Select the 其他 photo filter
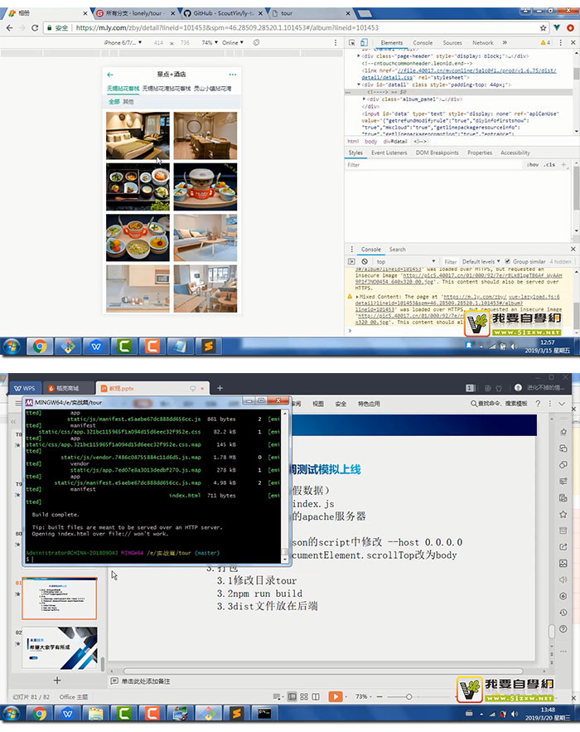Viewport: 580px width, 732px height. tap(128, 101)
